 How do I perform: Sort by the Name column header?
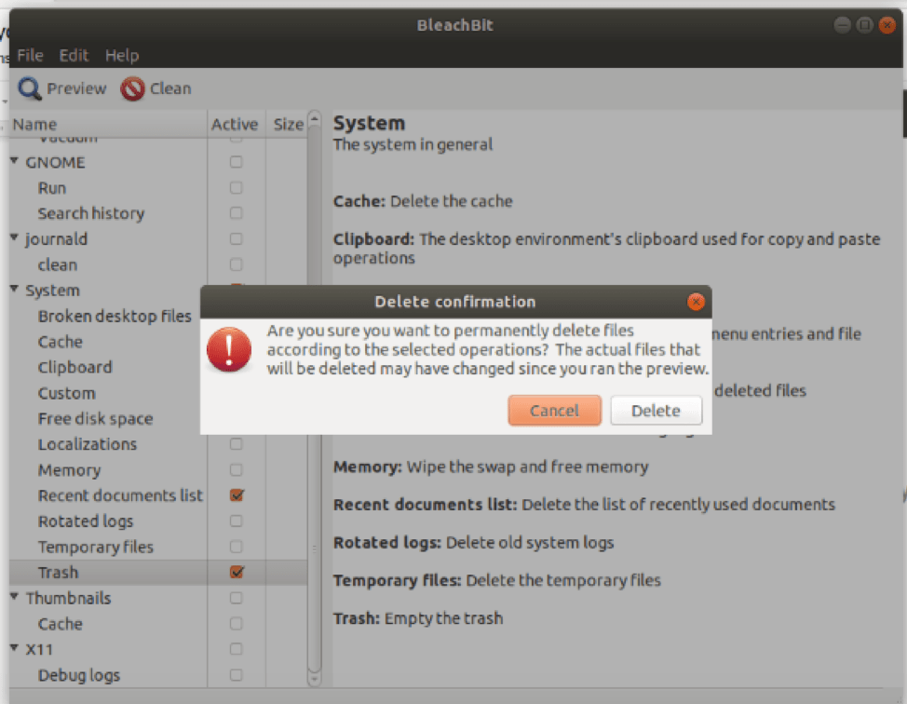click(108, 124)
